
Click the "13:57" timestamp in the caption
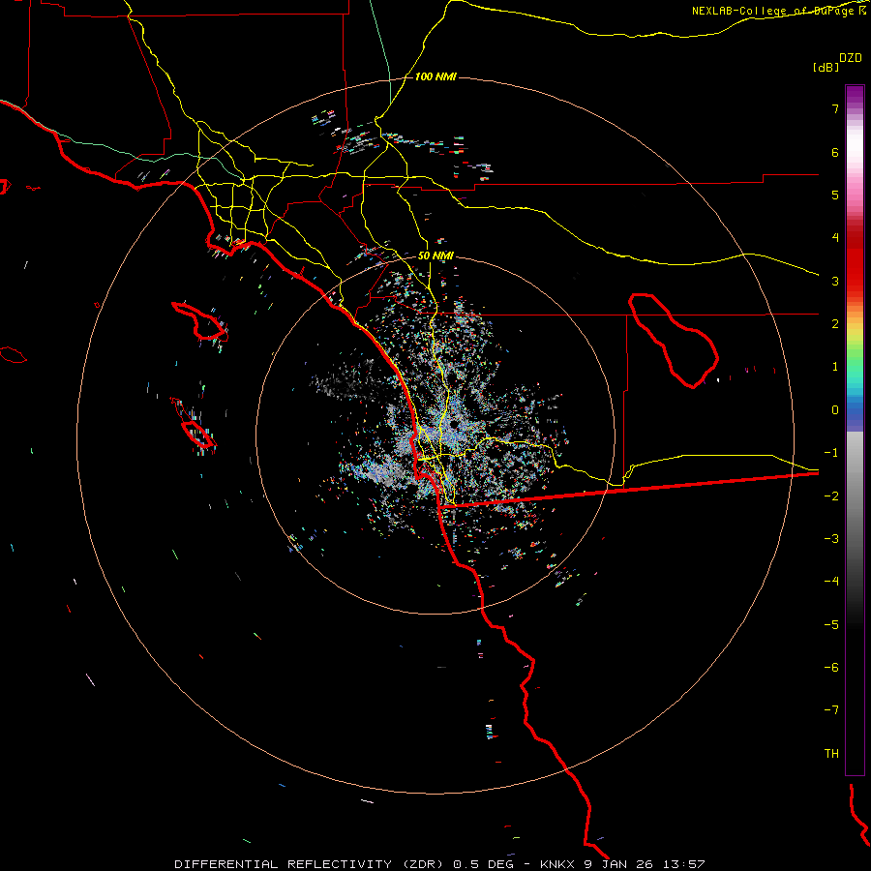pos(686,864)
